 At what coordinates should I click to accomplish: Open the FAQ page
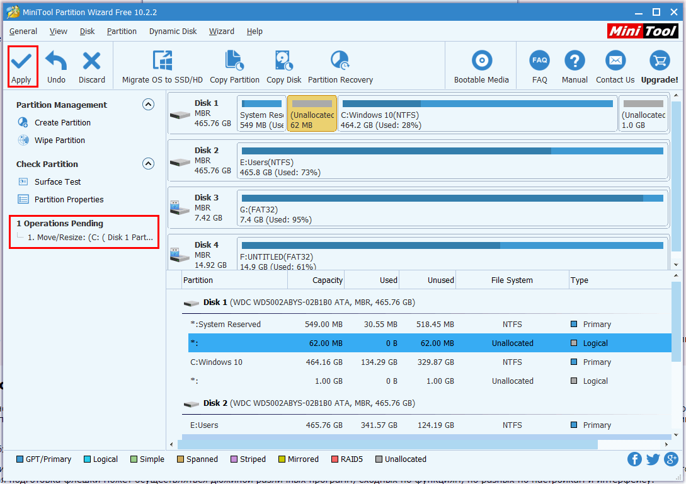click(x=539, y=67)
